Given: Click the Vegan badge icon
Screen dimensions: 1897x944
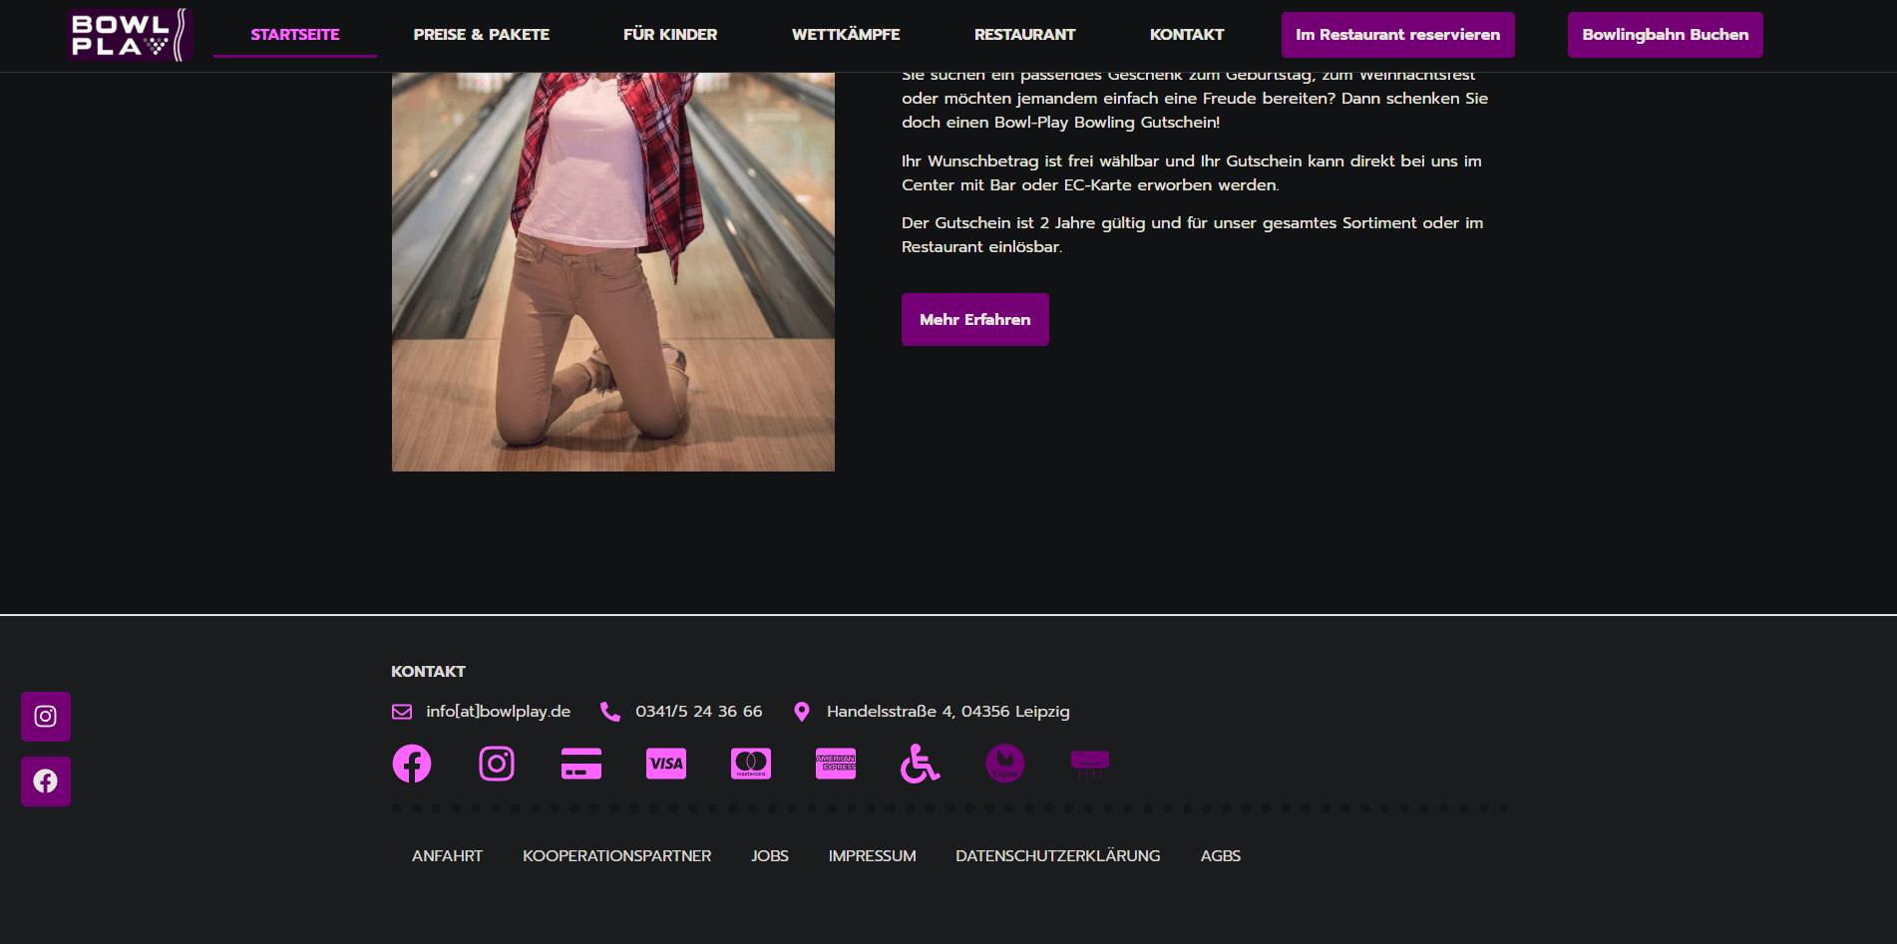Looking at the screenshot, I should pyautogui.click(x=1005, y=764).
